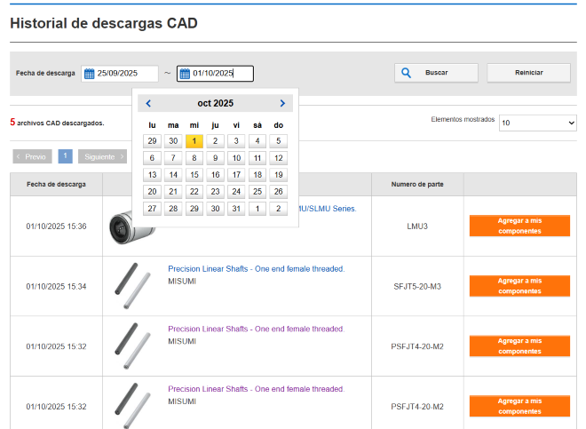Click the calendar icon in start date field
586x429 pixels.
(x=89, y=74)
